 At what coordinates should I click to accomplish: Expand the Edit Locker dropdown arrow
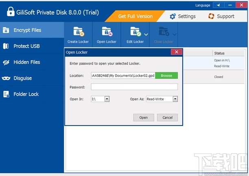click(146, 34)
